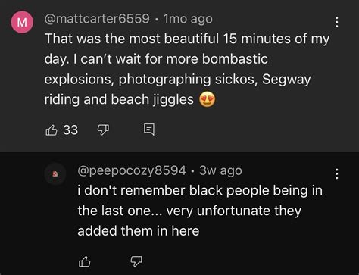
Task: Like the comment by @mattcarter6559
Action: point(52,130)
